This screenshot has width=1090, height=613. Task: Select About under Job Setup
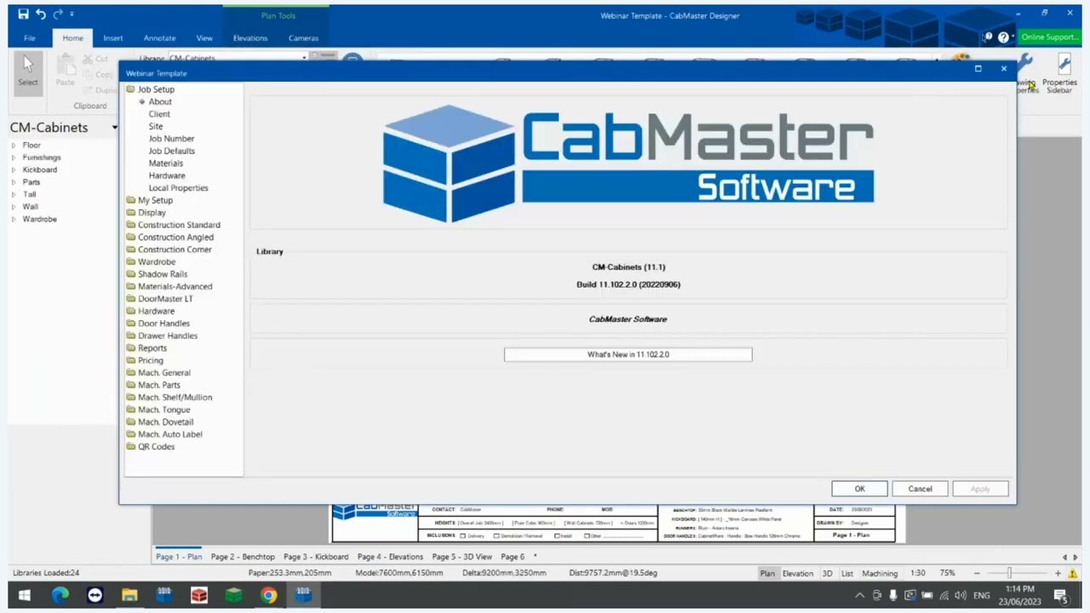pos(160,101)
